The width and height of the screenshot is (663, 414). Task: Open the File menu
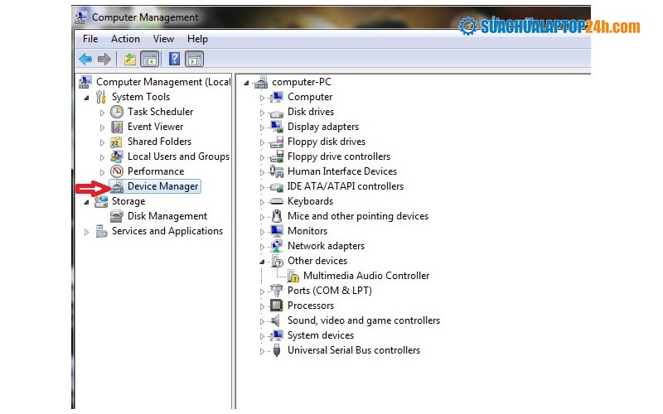[x=90, y=39]
